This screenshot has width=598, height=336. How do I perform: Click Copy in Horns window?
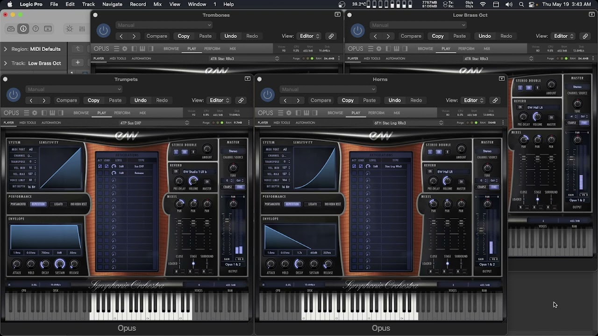pos(348,100)
